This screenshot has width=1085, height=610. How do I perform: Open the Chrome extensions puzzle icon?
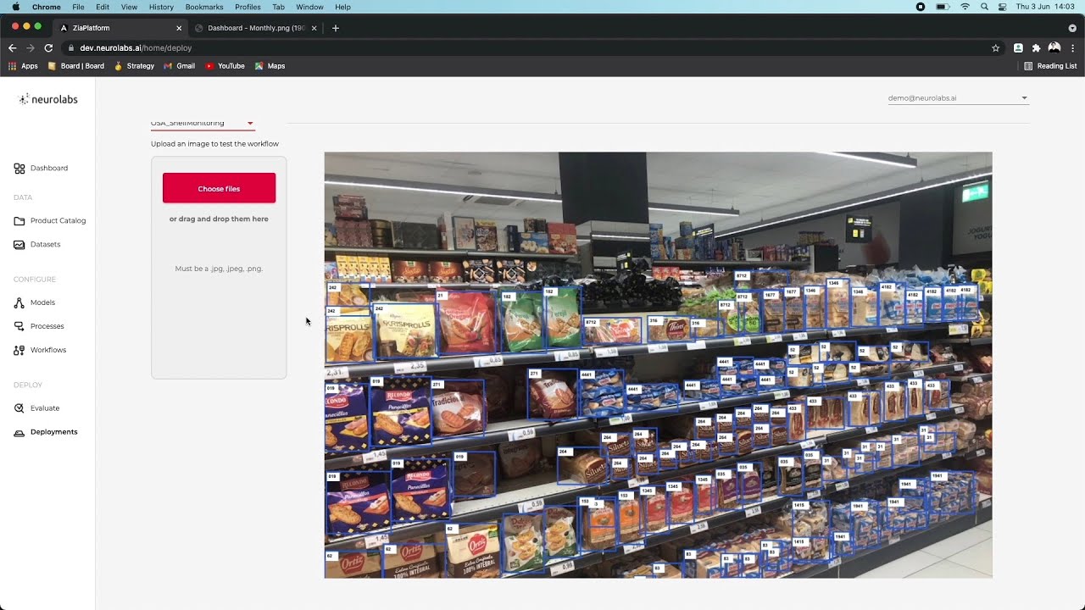click(x=1036, y=48)
